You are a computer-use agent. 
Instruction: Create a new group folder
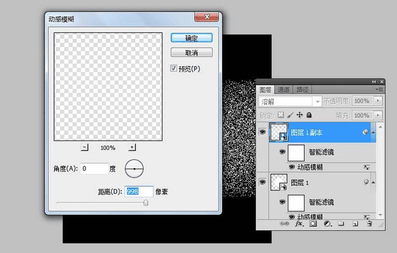[341, 223]
